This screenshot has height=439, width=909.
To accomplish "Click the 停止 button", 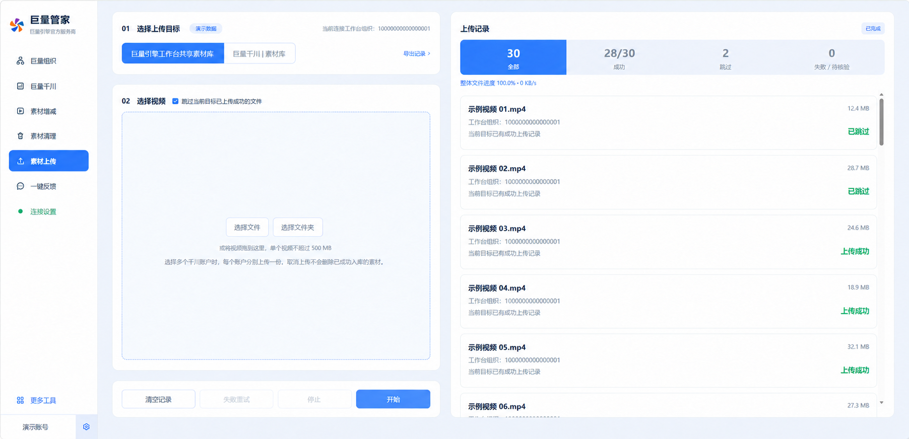I will [314, 399].
